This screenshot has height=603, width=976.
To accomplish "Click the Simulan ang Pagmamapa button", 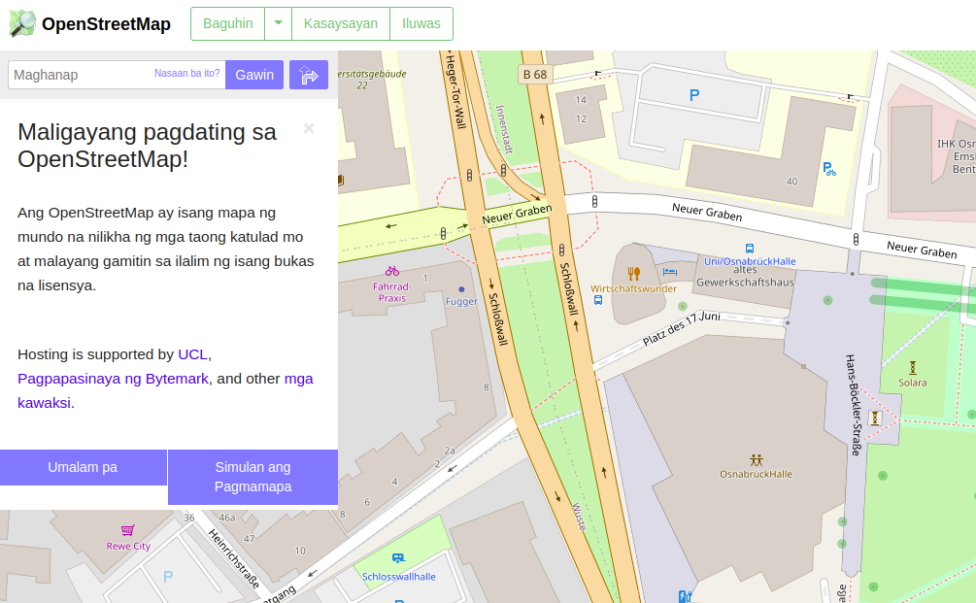I will coord(252,477).
